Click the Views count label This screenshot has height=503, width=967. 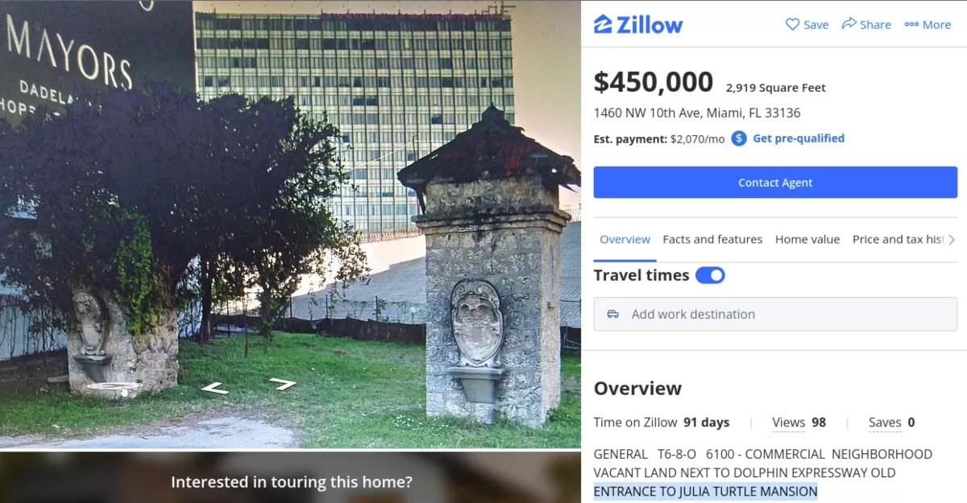[x=788, y=423]
